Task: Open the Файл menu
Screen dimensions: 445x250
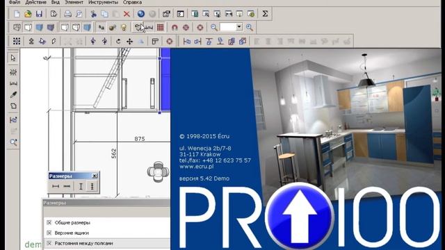Action: coord(15,2)
